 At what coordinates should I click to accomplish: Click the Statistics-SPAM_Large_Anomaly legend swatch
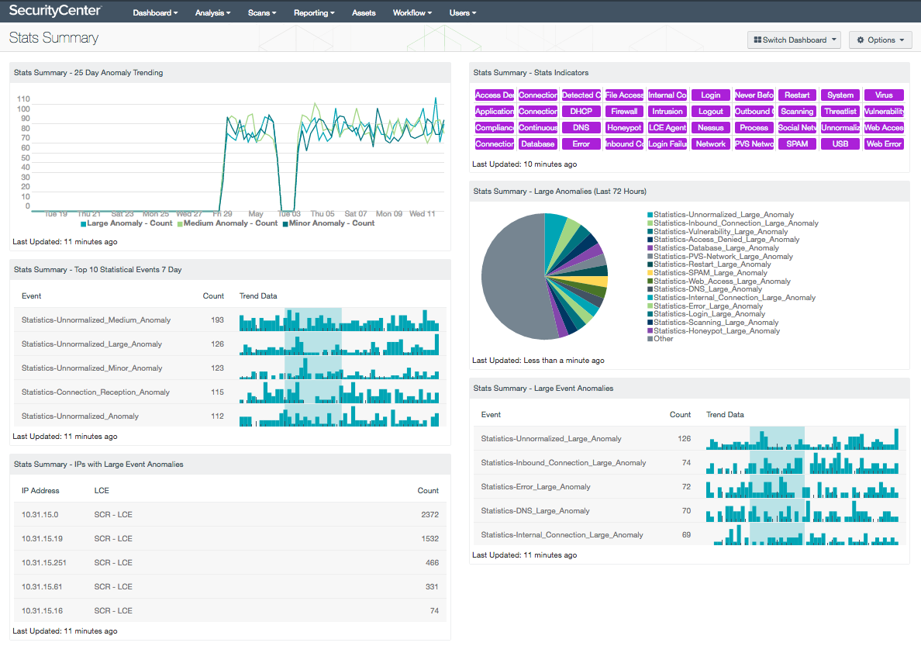tap(650, 273)
